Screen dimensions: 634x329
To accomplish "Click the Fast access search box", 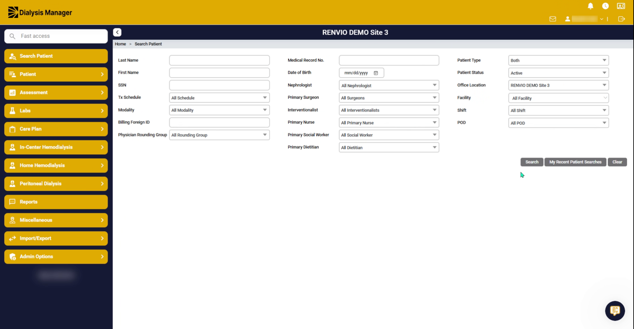I will [56, 36].
